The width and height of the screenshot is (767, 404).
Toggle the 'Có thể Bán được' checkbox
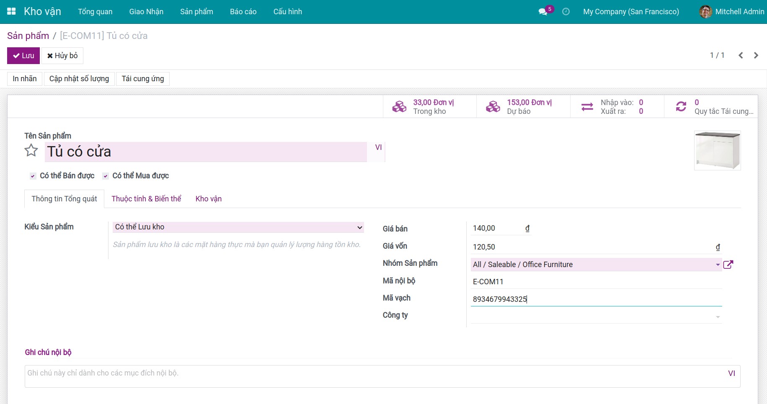point(33,176)
